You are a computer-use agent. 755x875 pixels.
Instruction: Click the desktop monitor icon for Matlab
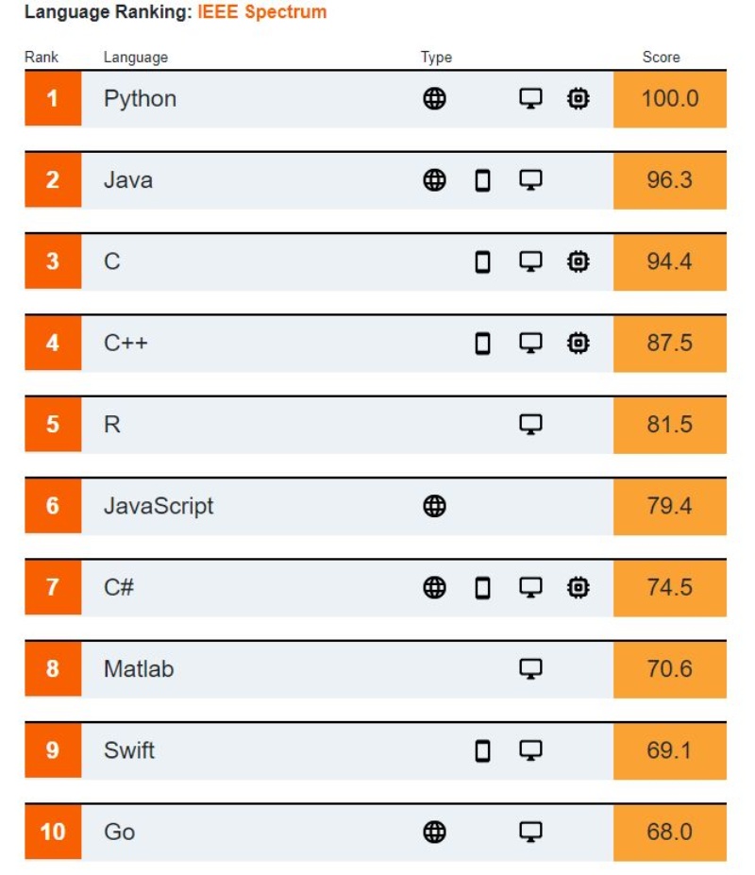(530, 668)
